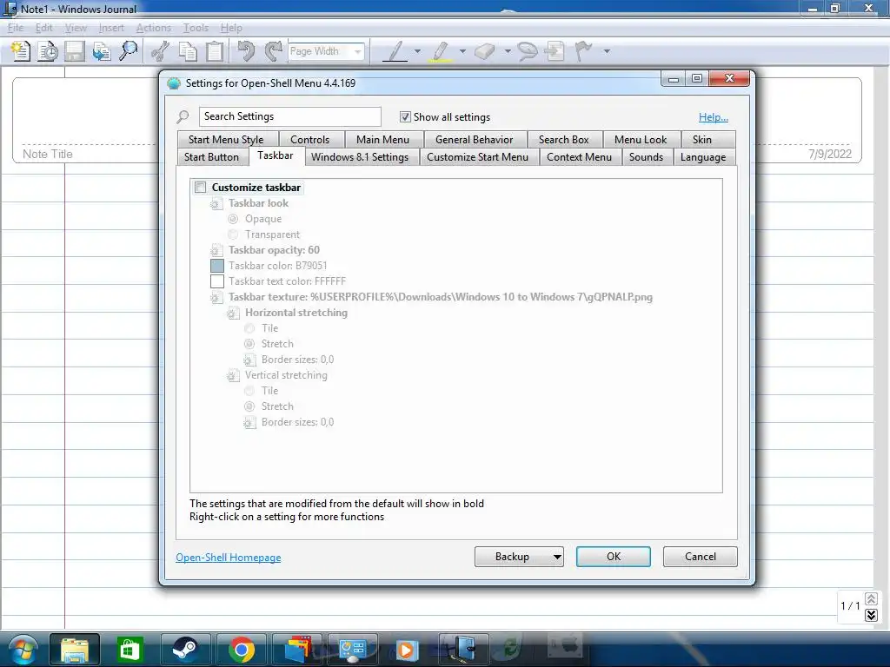Switch to the Context Menu tab
Image resolution: width=890 pixels, height=667 pixels.
579,157
